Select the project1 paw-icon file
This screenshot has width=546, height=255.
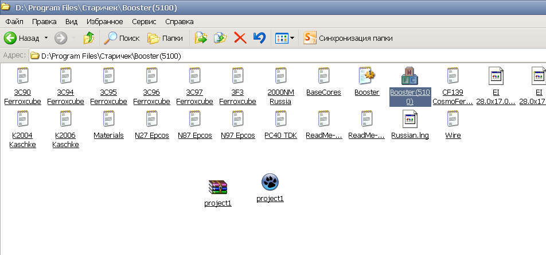coord(270,188)
